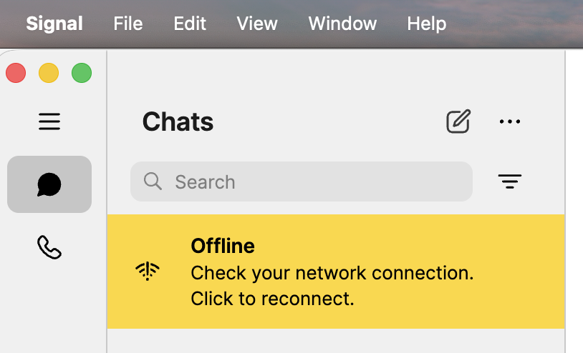Minimize the window with the yellow button

coord(49,73)
